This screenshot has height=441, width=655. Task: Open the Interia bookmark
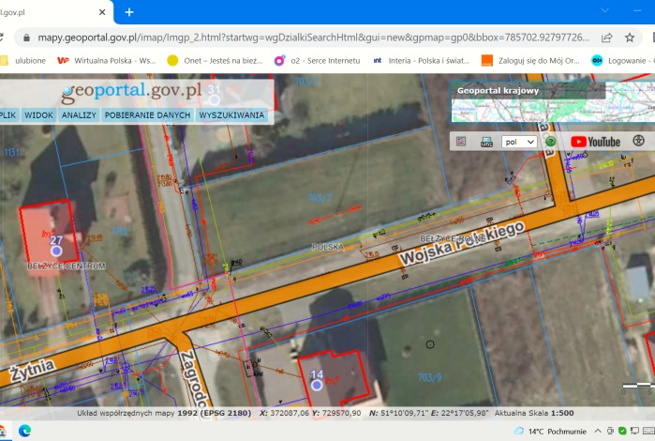421,61
